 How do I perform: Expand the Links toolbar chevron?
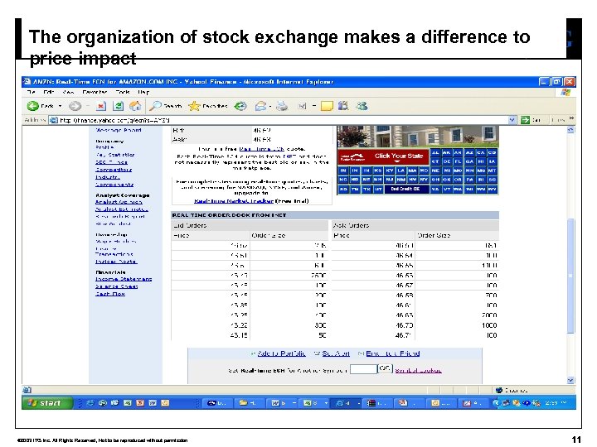tap(571, 118)
